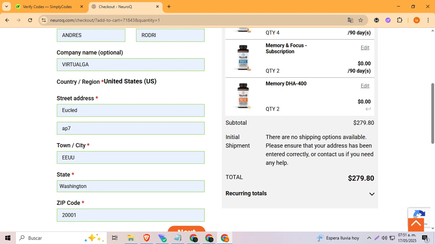This screenshot has width=435, height=244.
Task: Click the ZIP Code field 20001
Action: tap(130, 215)
